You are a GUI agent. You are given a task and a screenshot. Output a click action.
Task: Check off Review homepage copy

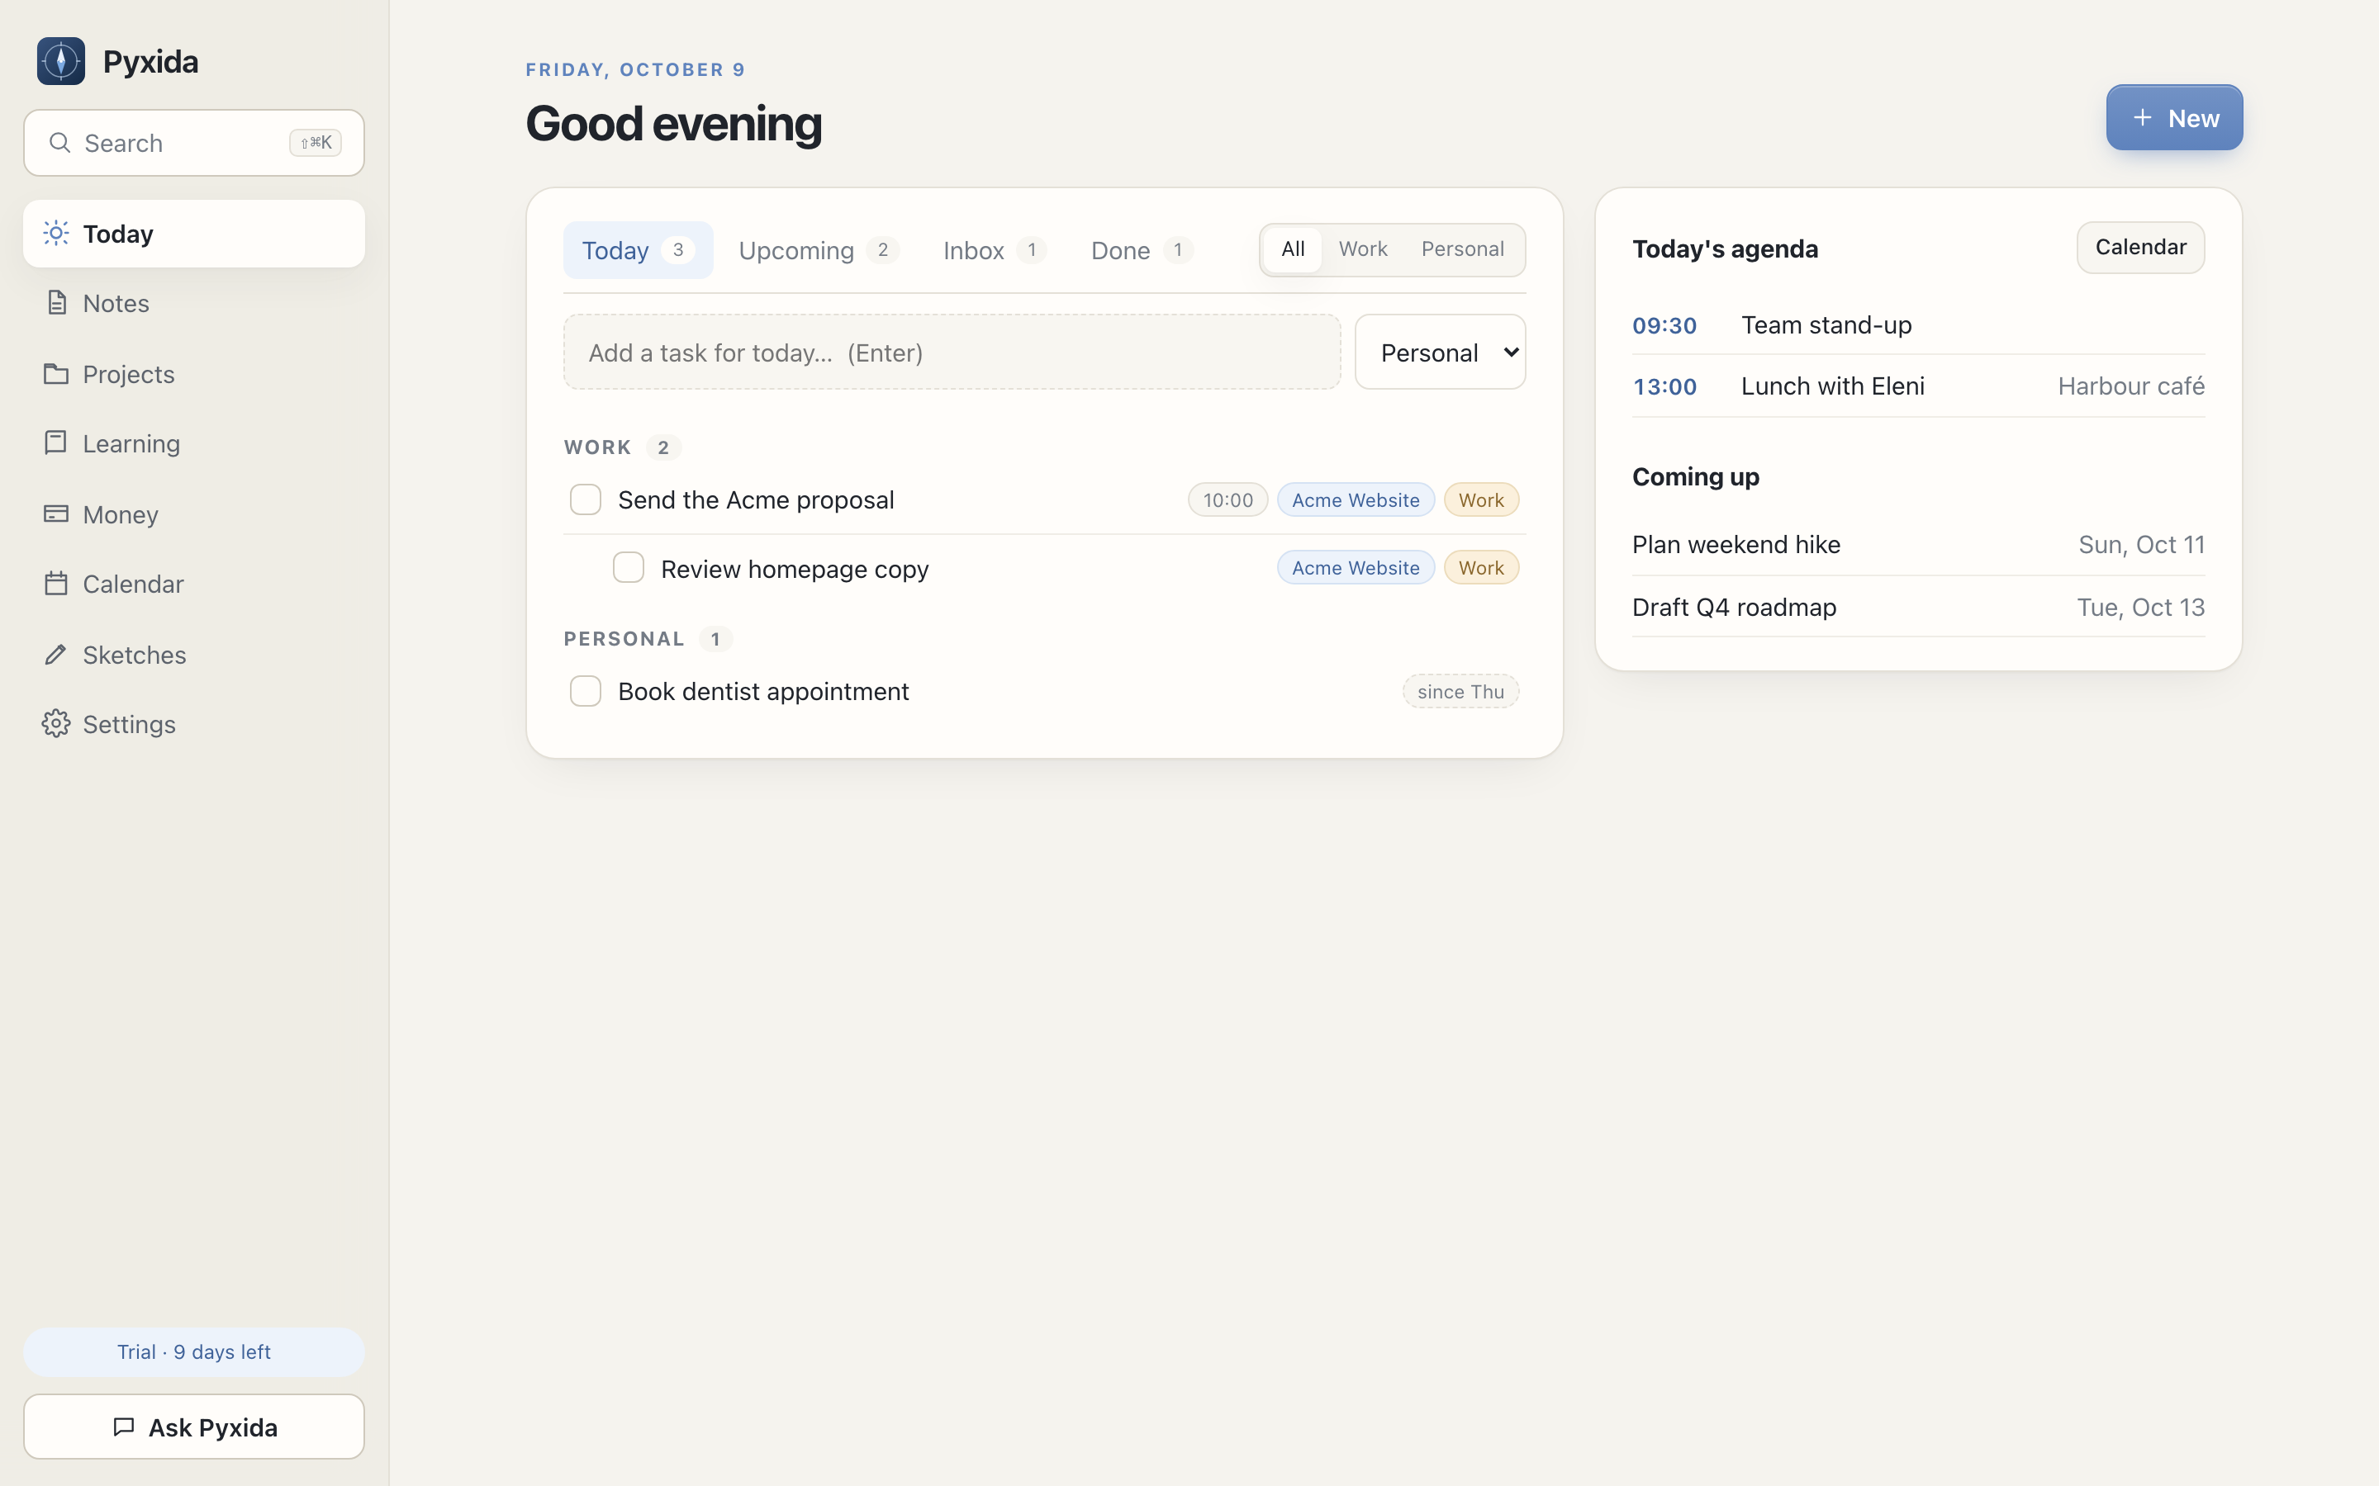[628, 567]
